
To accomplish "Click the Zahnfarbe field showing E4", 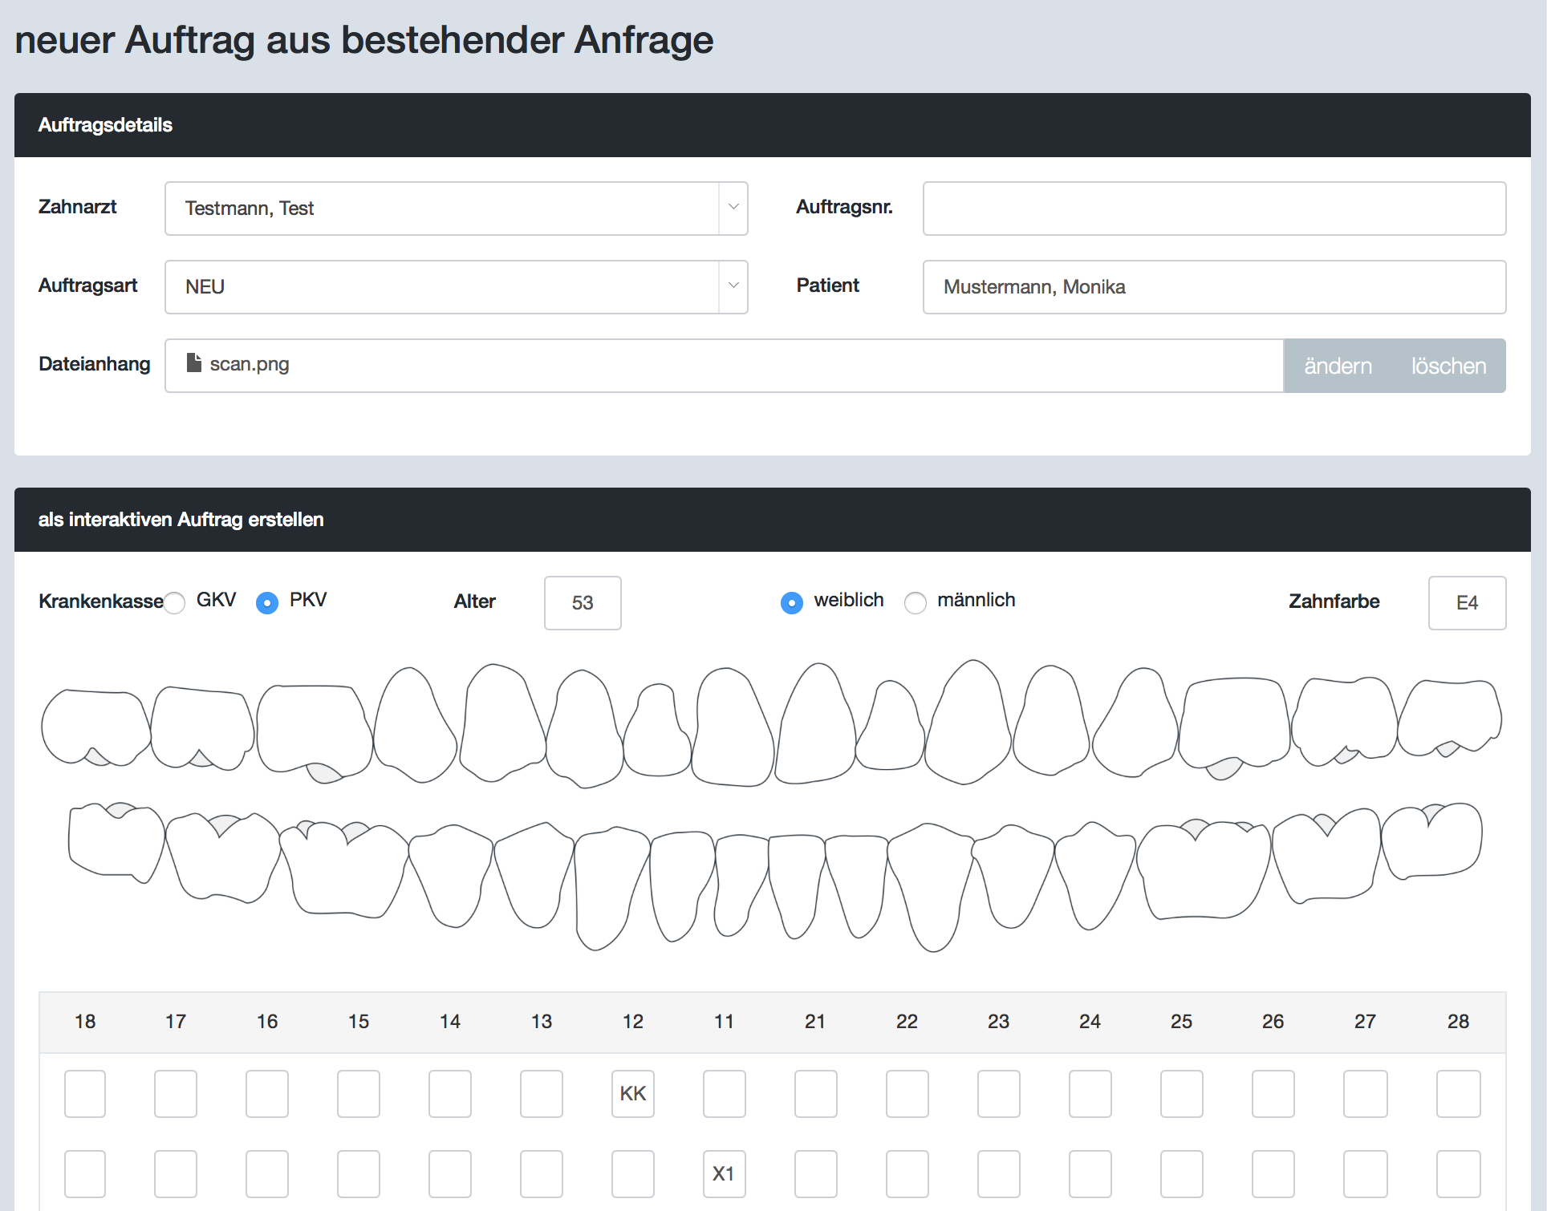I will click(x=1466, y=603).
